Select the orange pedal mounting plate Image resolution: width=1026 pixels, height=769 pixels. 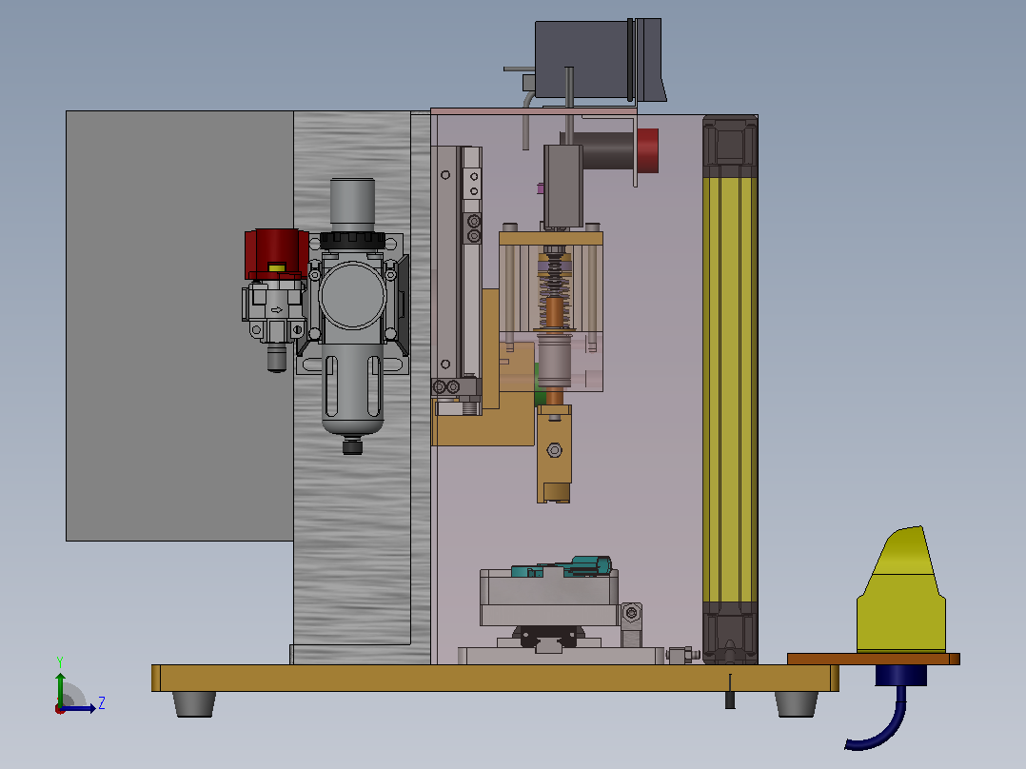click(x=874, y=659)
